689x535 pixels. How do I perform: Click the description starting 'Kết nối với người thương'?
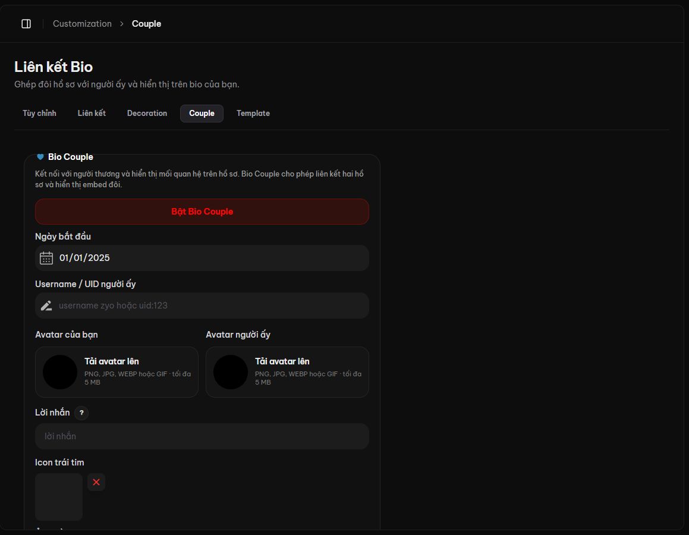(x=200, y=179)
